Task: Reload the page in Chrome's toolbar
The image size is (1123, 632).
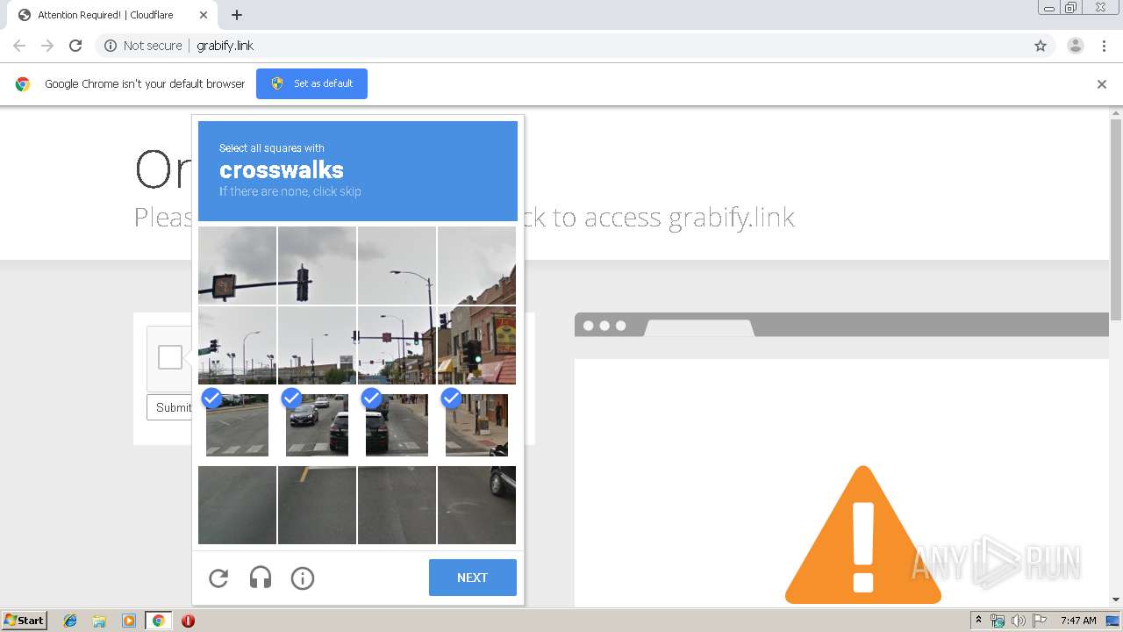Action: pyautogui.click(x=75, y=46)
